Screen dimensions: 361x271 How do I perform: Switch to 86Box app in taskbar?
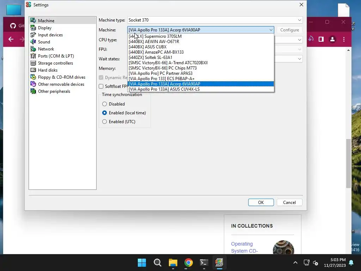coord(219,263)
